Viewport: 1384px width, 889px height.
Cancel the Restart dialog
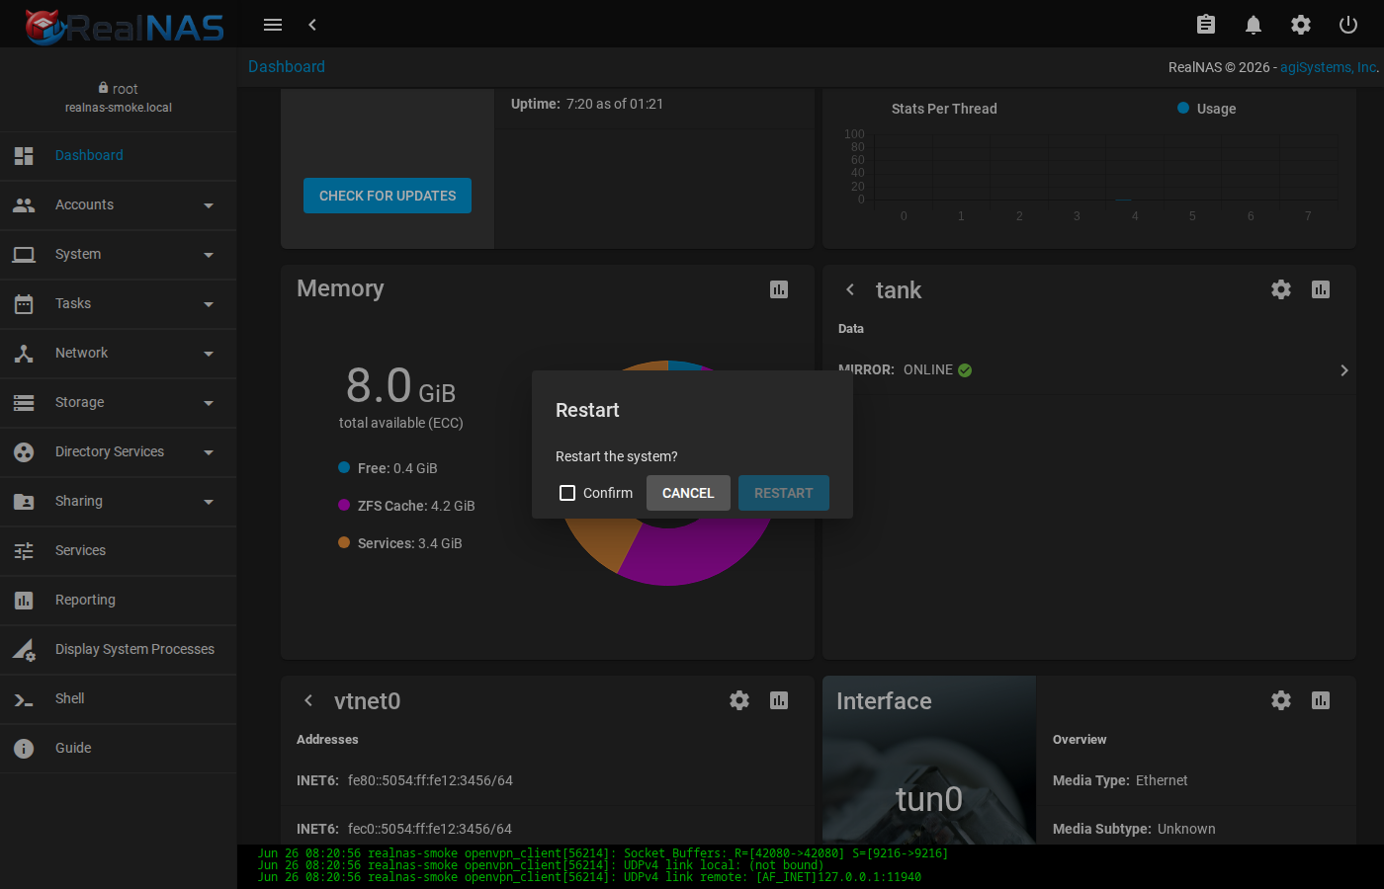point(688,493)
